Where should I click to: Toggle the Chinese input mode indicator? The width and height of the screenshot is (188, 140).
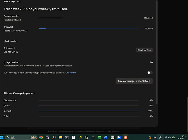(x=155, y=137)
